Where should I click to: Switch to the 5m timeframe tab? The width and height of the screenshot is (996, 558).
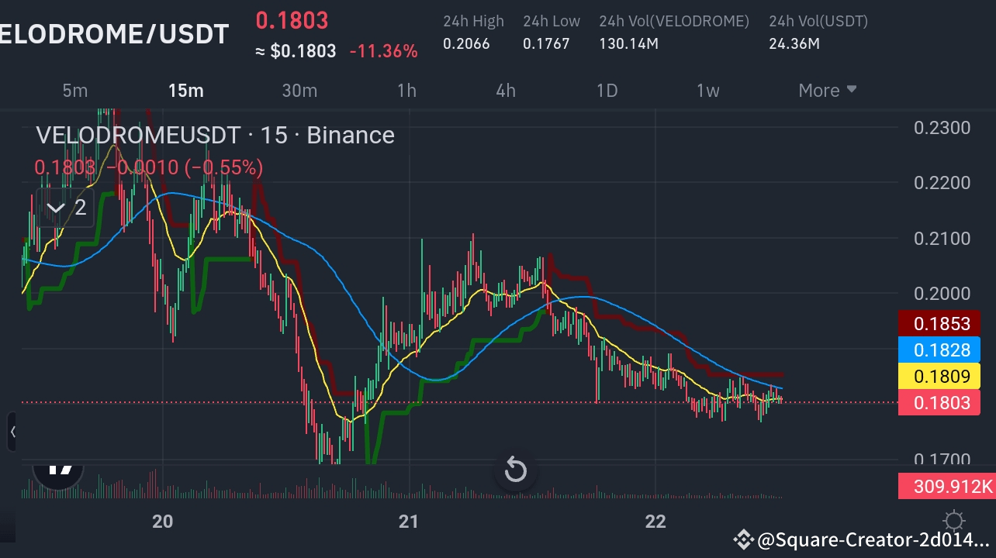click(x=74, y=90)
